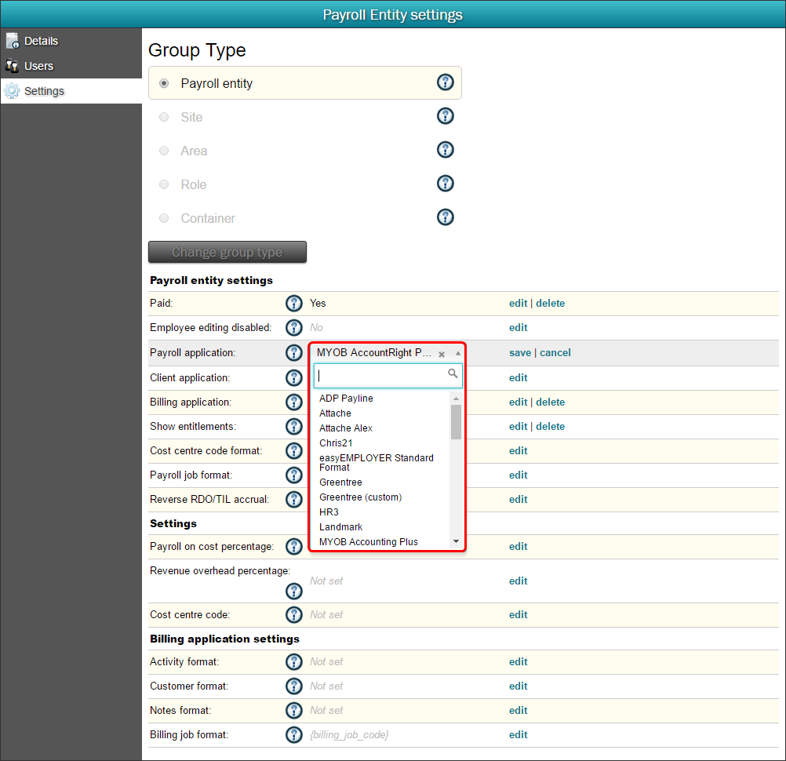Viewport: 786px width, 761px height.
Task: Edit the Cost centre code setting
Action: (518, 614)
